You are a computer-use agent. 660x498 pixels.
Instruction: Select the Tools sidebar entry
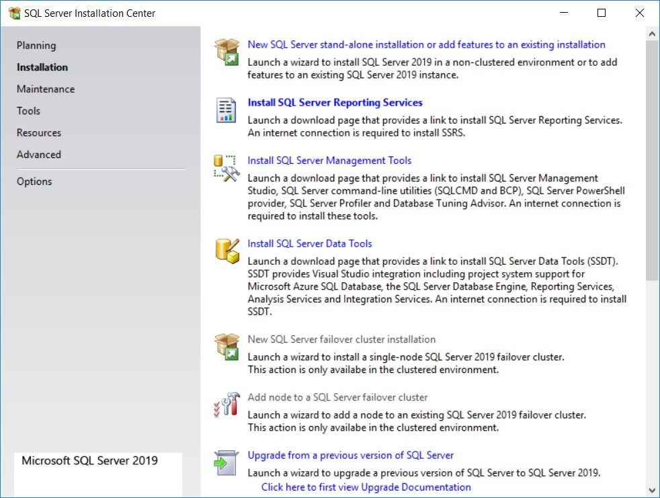28,110
